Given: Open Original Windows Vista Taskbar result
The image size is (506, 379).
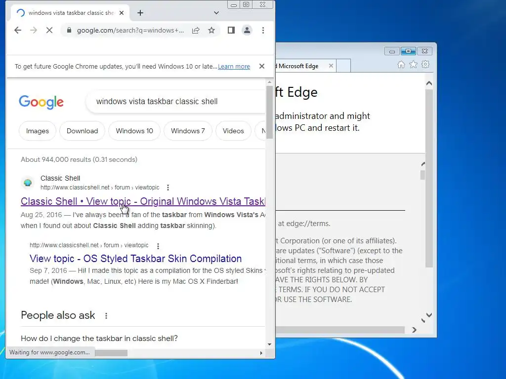Looking at the screenshot, I should click(x=143, y=201).
